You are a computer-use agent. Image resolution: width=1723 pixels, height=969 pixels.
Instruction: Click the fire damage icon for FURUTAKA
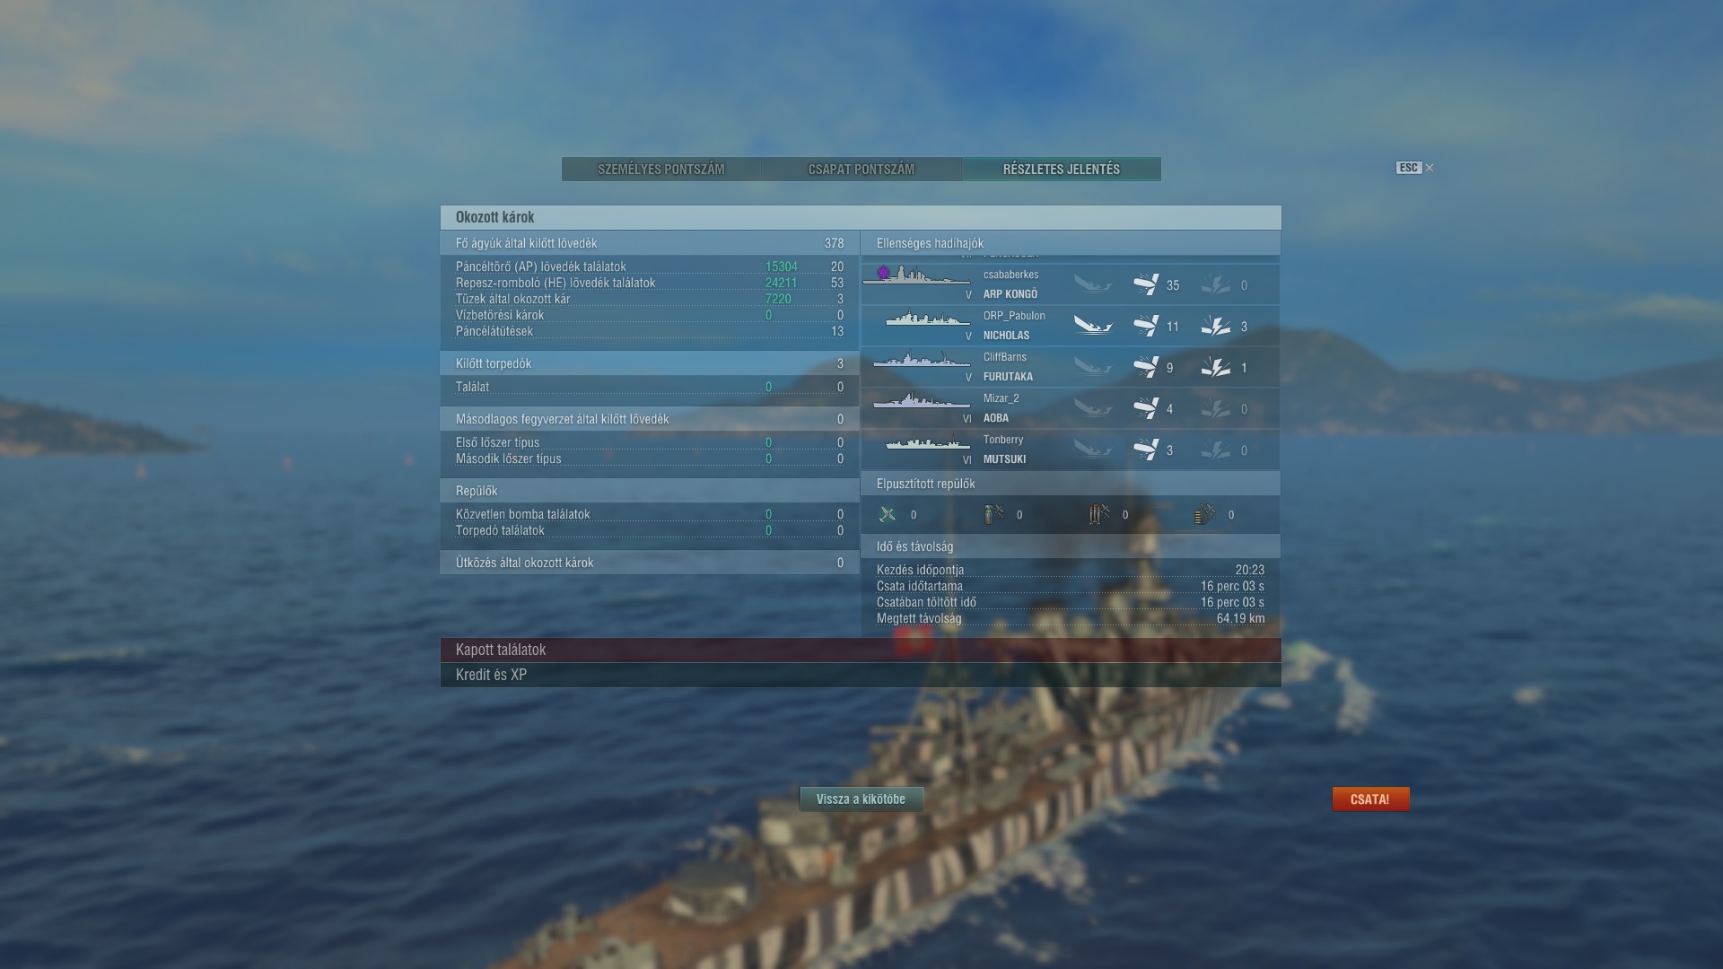tap(1216, 367)
